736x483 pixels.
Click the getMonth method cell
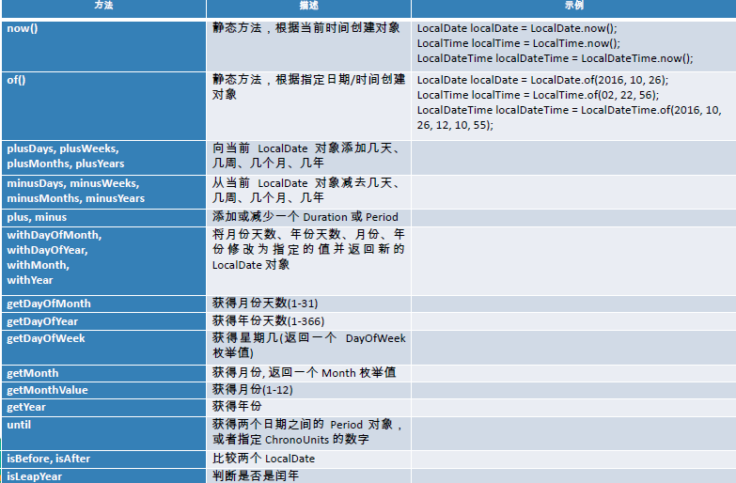[x=103, y=373]
